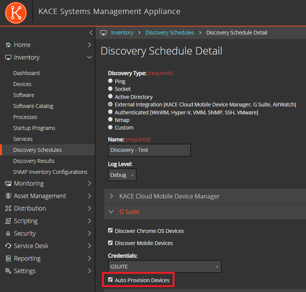Toggle Discover Chrome OS Devices checkbox
Image resolution: width=306 pixels, height=292 pixels.
(110, 230)
